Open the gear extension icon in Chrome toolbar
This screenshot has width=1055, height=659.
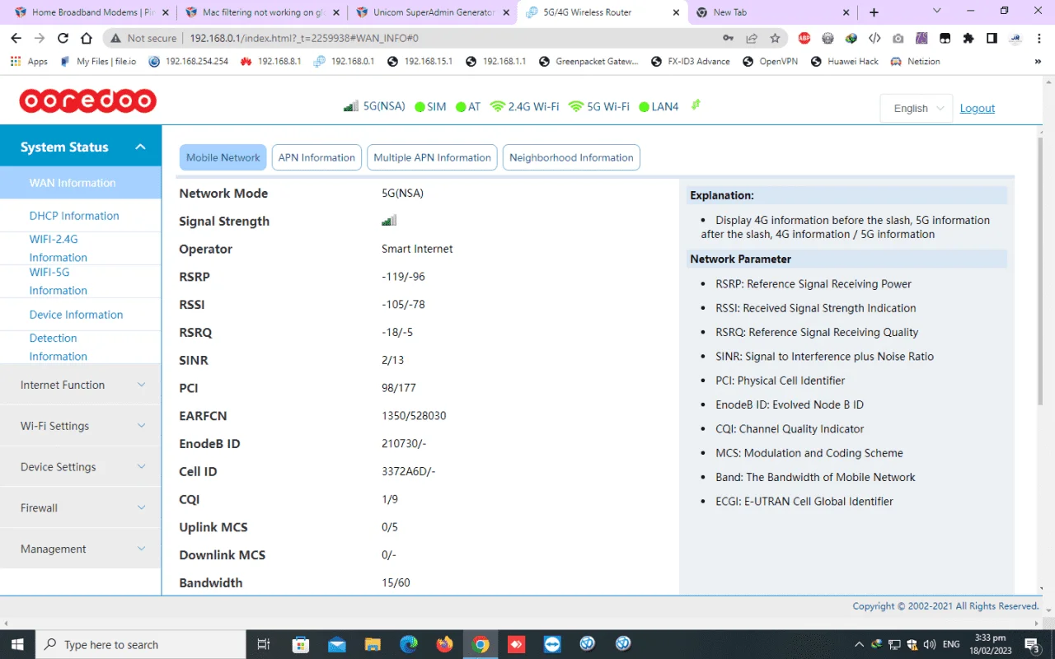(828, 38)
